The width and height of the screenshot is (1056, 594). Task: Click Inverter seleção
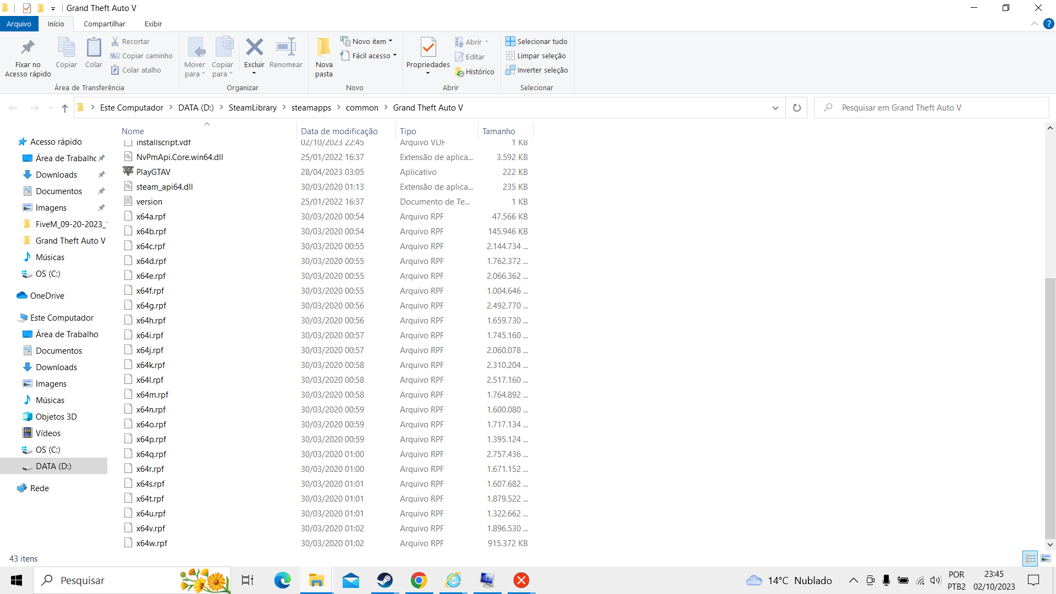pos(536,70)
